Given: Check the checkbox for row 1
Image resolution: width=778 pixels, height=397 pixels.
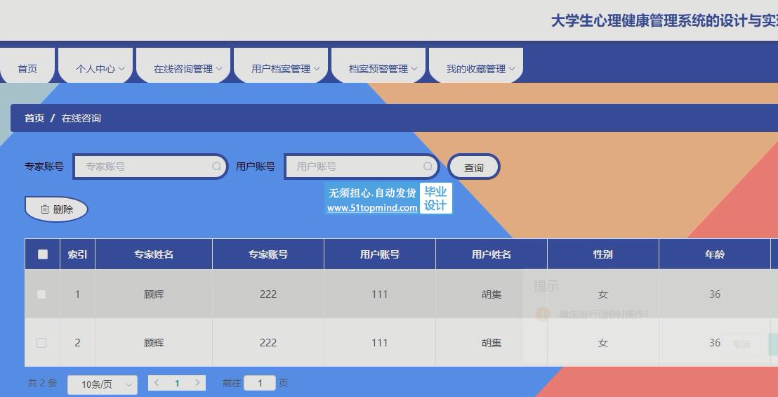Looking at the screenshot, I should [x=41, y=294].
